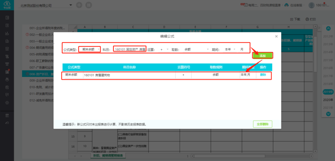Screen dimensions: 335x161
Task: Close the 编辑公式 dialog with X
Action: click(x=276, y=37)
